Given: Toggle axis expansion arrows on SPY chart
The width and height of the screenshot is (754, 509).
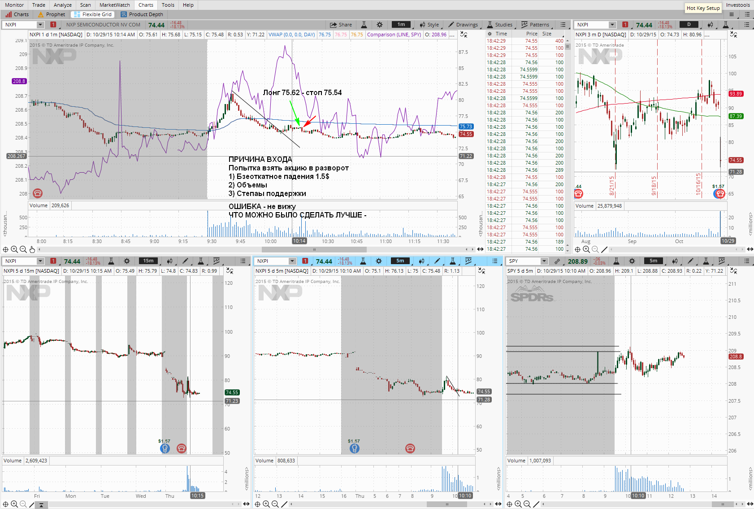Looking at the screenshot, I should [x=750, y=504].
